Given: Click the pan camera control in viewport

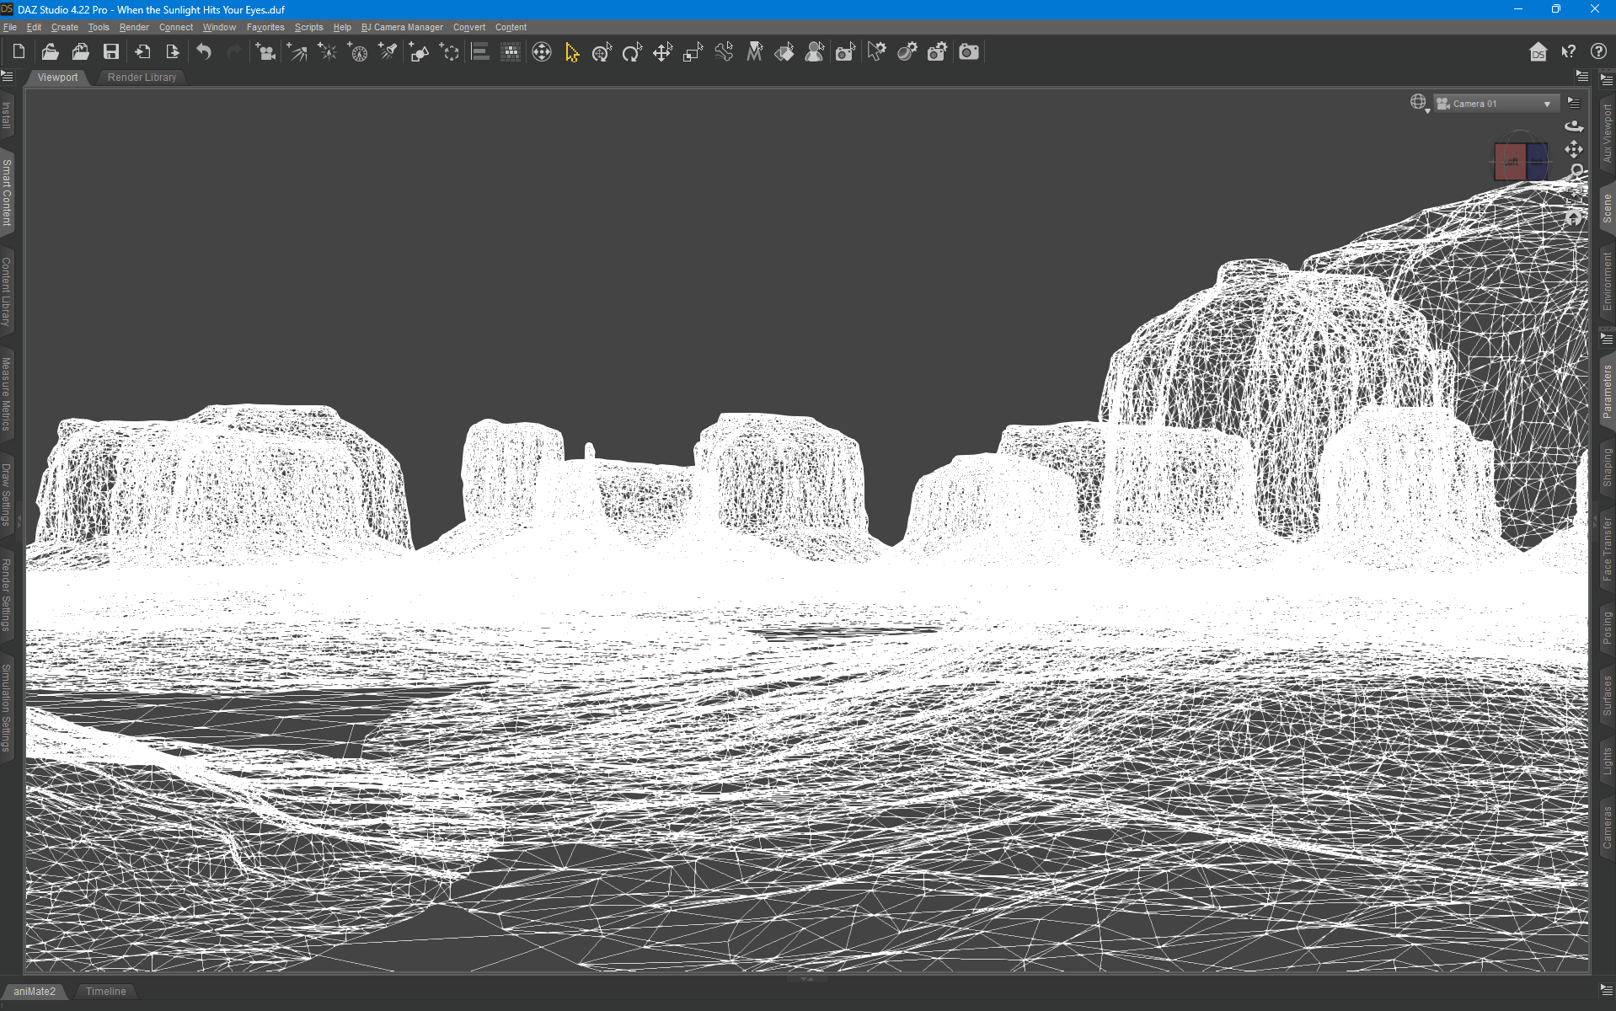Looking at the screenshot, I should [1574, 149].
